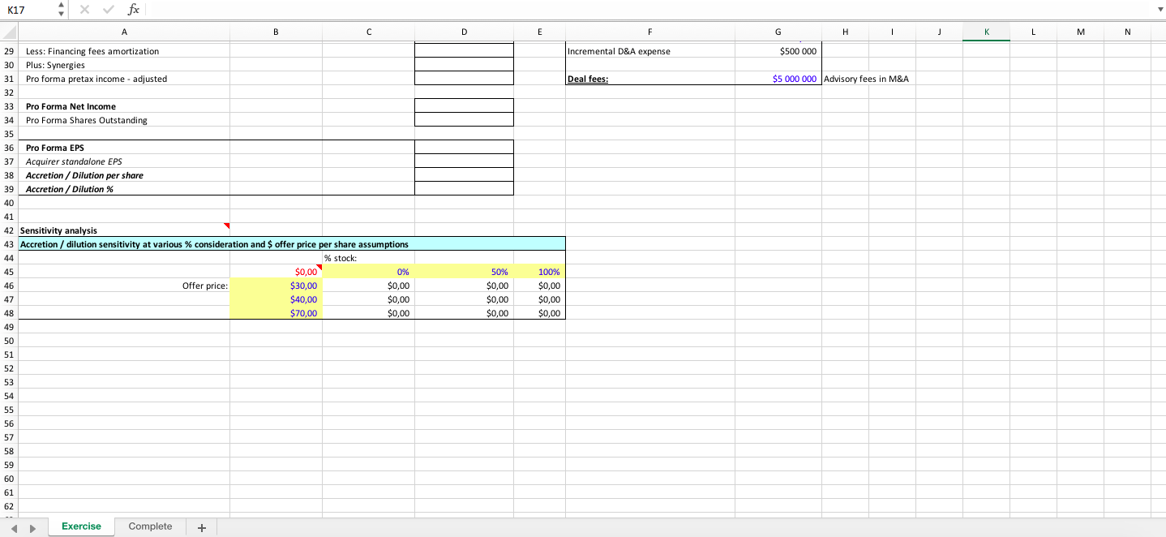Select column B header
This screenshot has height=537, width=1166.
(x=276, y=32)
